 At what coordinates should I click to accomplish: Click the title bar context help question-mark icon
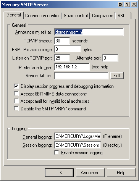(x=127, y=5)
